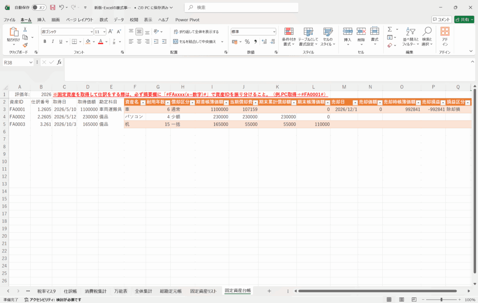This screenshot has width=478, height=303.
Task: Click the save floppy disk icon
Action: 52,7
